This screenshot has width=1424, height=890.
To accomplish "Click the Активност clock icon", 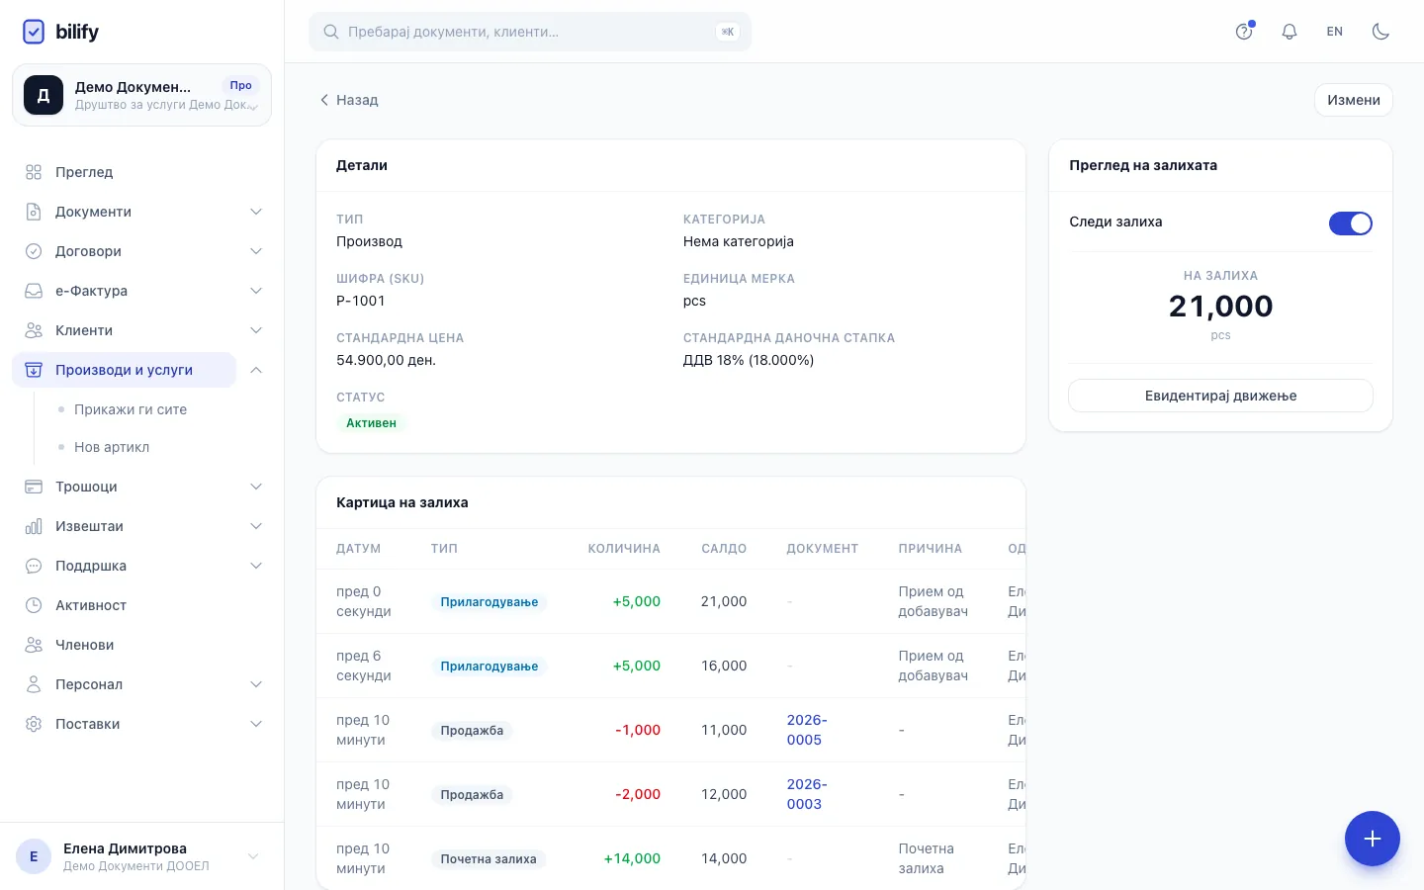I will [34, 605].
